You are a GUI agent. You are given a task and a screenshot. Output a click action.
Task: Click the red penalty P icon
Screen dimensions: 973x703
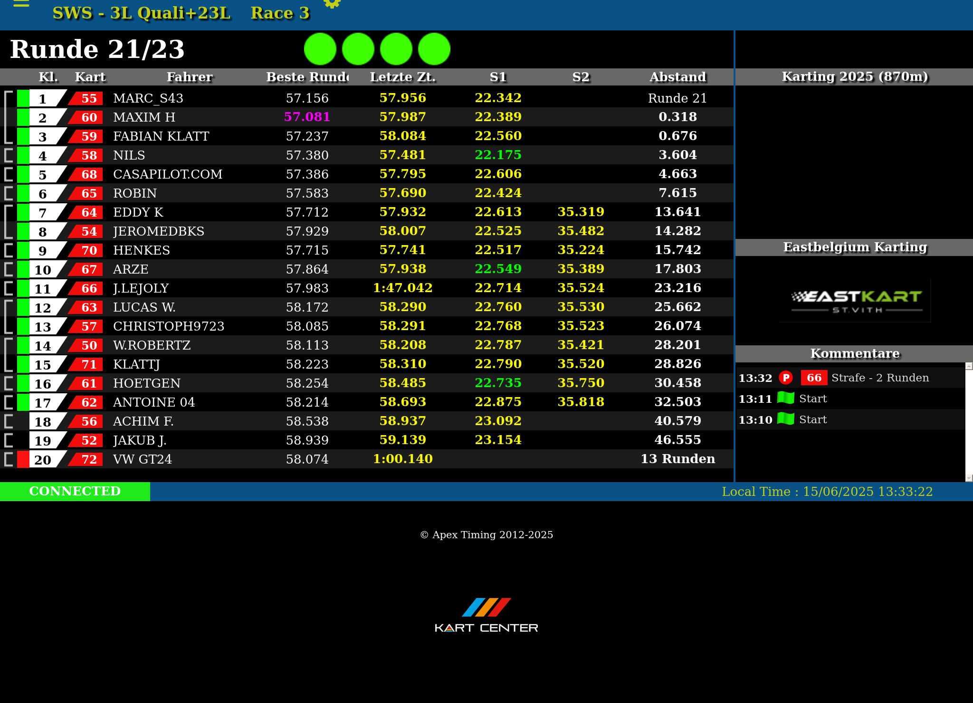click(x=786, y=378)
